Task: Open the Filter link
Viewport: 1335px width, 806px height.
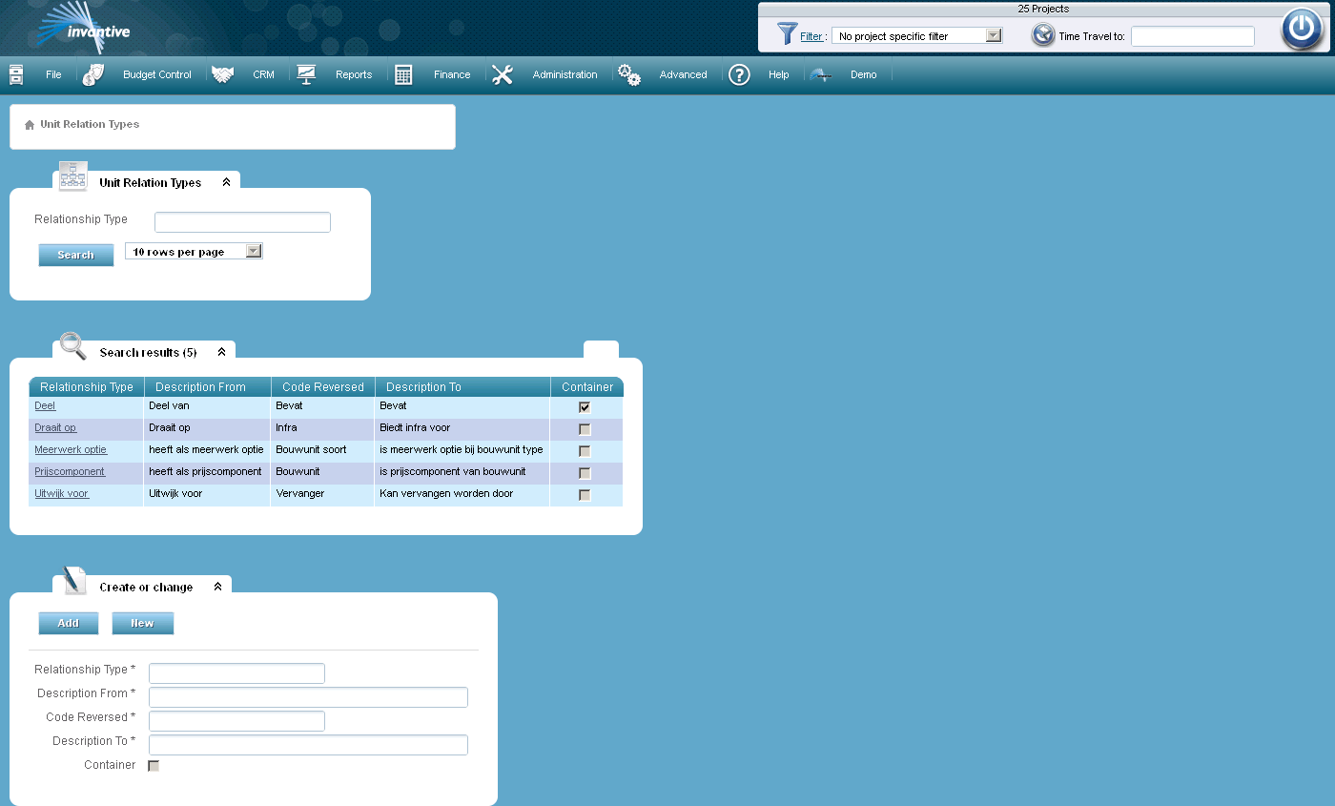Action: coord(811,36)
